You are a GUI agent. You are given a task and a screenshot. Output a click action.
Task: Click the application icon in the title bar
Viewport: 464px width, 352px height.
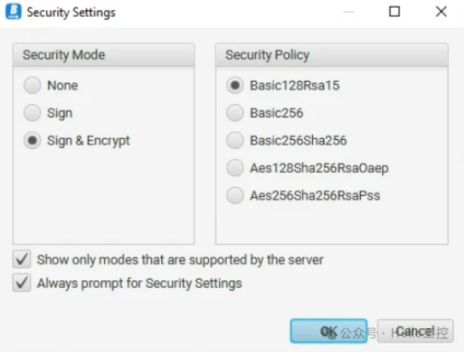tap(14, 12)
